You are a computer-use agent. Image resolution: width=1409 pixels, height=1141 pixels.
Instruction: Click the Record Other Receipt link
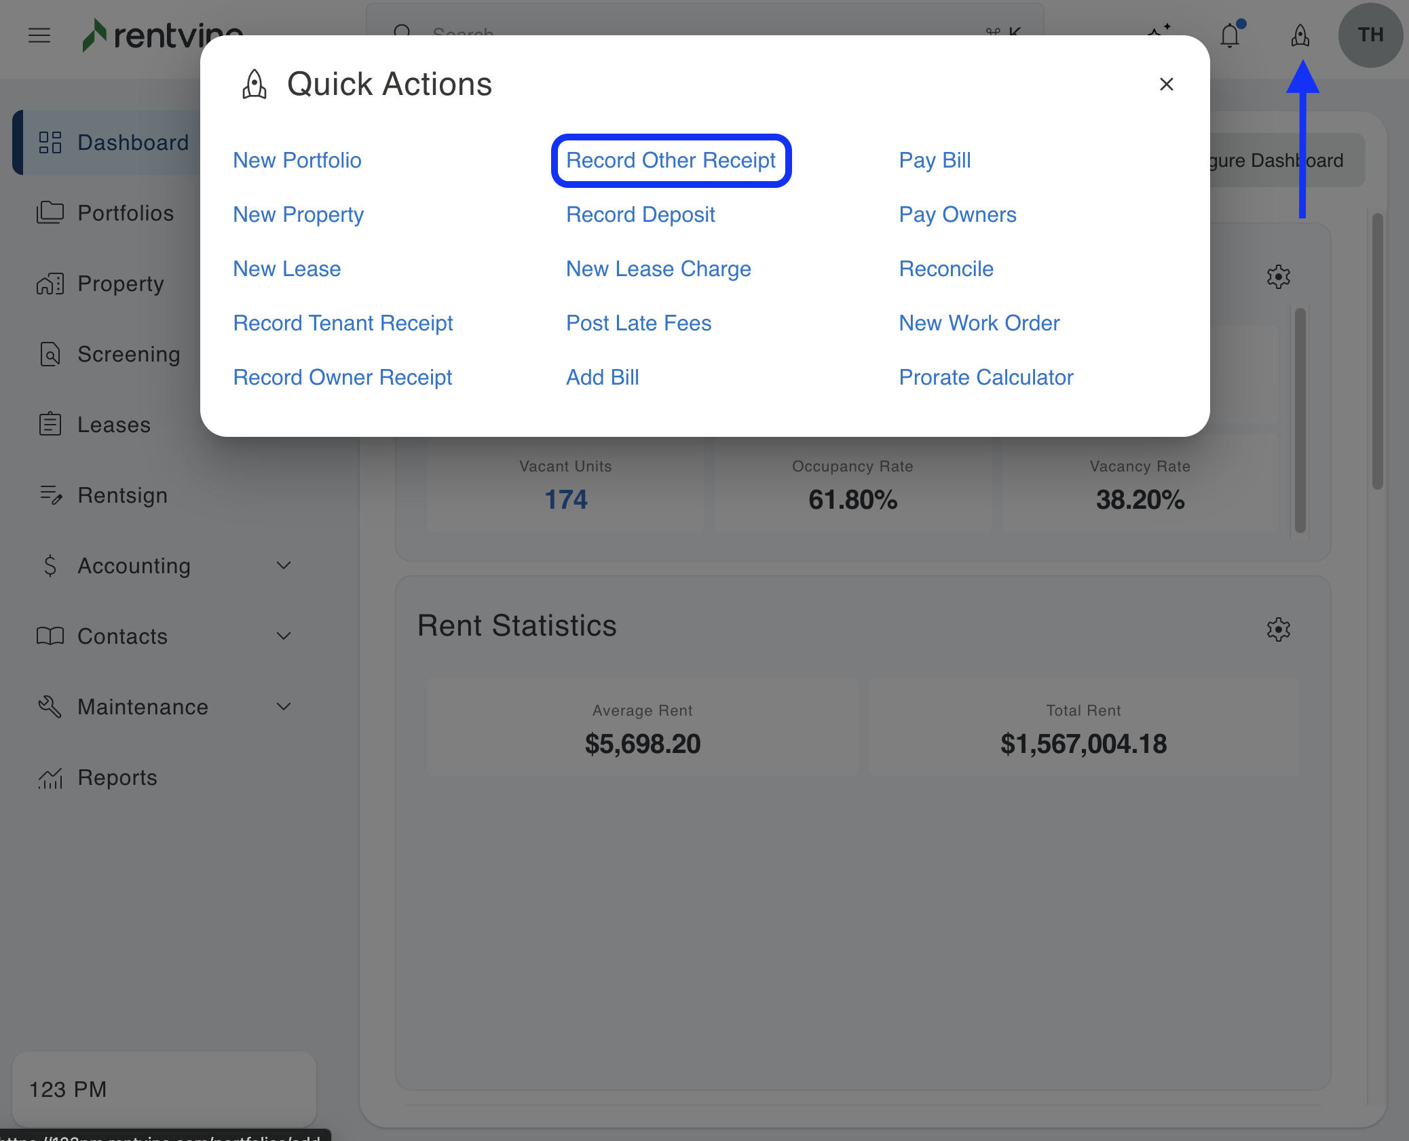pos(671,160)
